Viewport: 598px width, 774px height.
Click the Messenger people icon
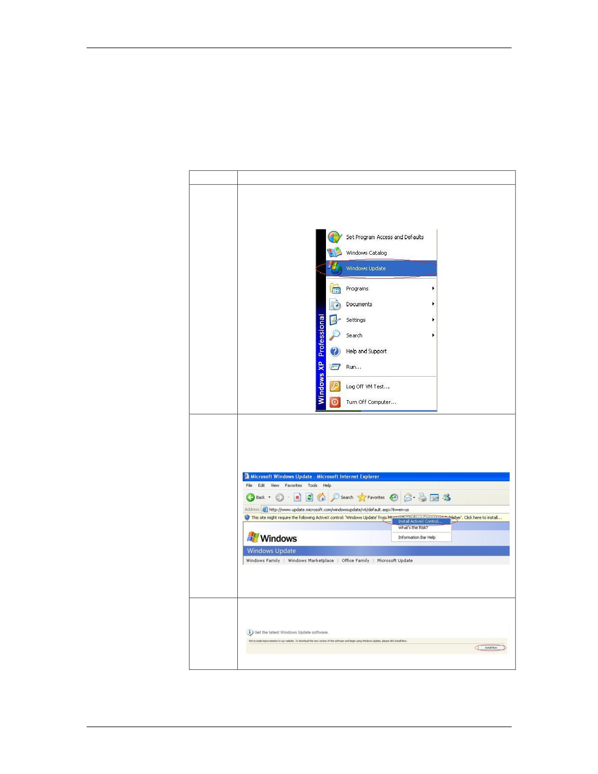[x=447, y=497]
